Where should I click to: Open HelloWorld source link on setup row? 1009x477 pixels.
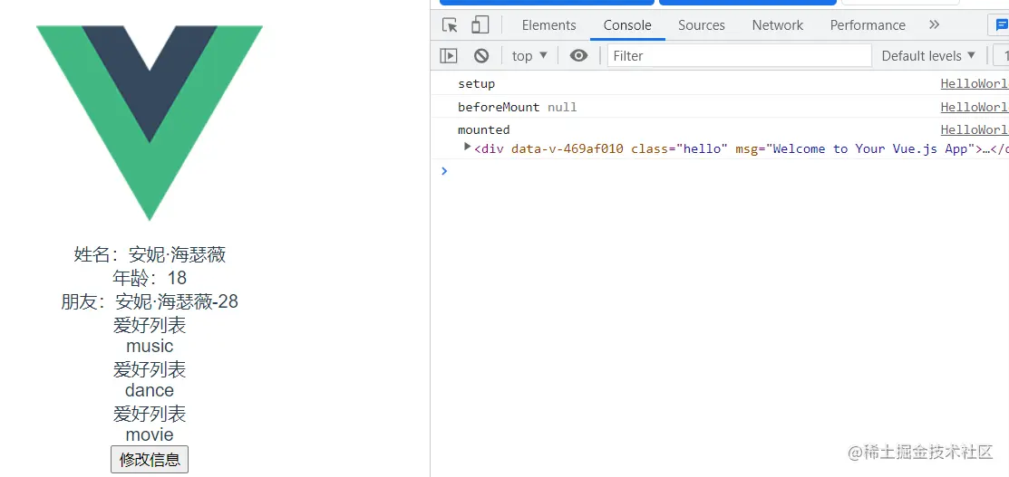coord(975,83)
